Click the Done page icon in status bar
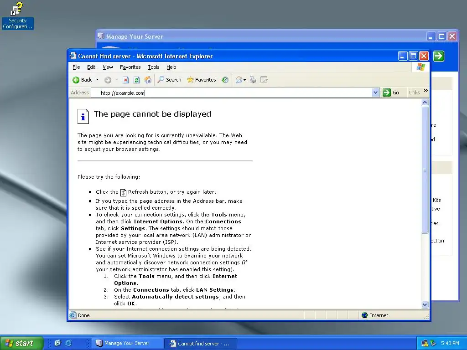The height and width of the screenshot is (350, 467). coord(73,315)
